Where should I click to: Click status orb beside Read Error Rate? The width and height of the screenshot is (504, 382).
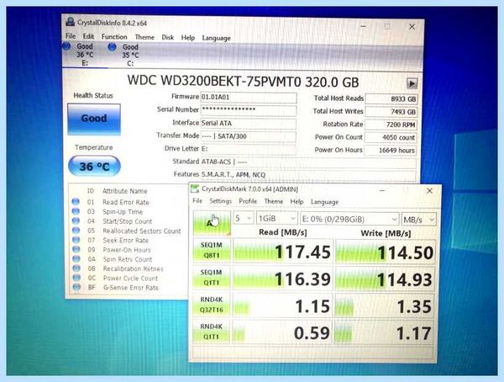[76, 202]
